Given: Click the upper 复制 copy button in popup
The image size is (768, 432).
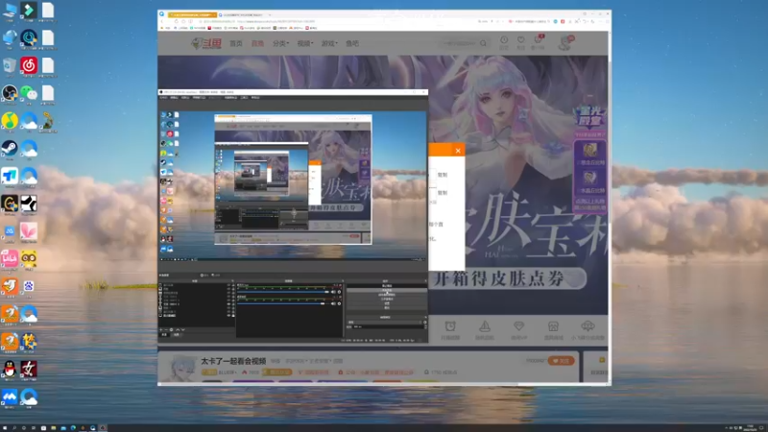Looking at the screenshot, I should pyautogui.click(x=443, y=175).
